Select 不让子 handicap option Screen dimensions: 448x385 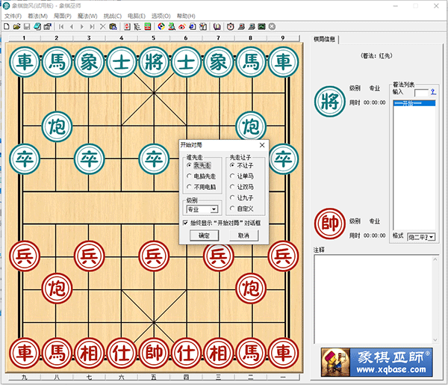(242, 165)
